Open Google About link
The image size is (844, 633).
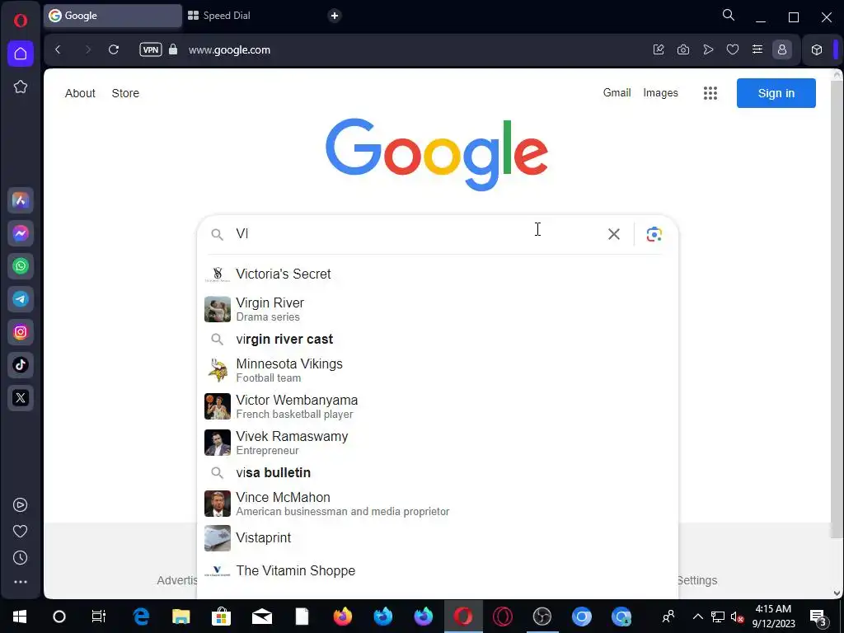(80, 93)
